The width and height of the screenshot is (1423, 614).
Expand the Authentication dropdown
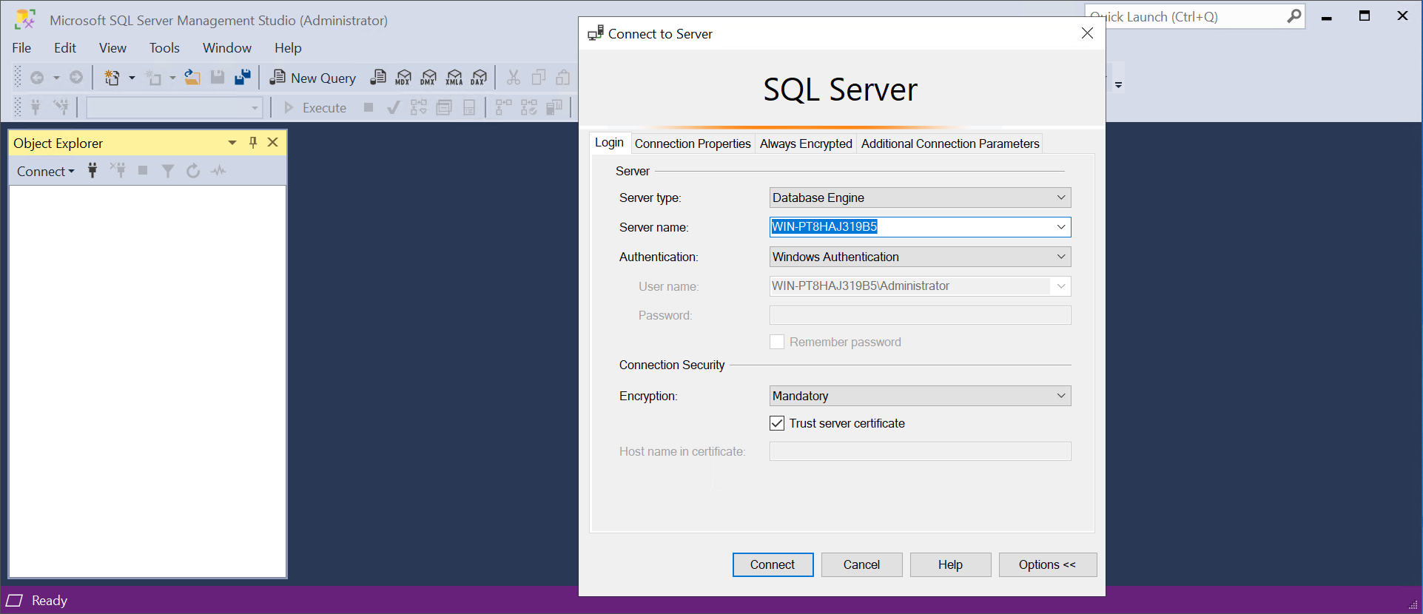pos(1061,257)
